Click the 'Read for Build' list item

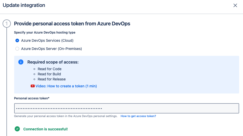49,74
